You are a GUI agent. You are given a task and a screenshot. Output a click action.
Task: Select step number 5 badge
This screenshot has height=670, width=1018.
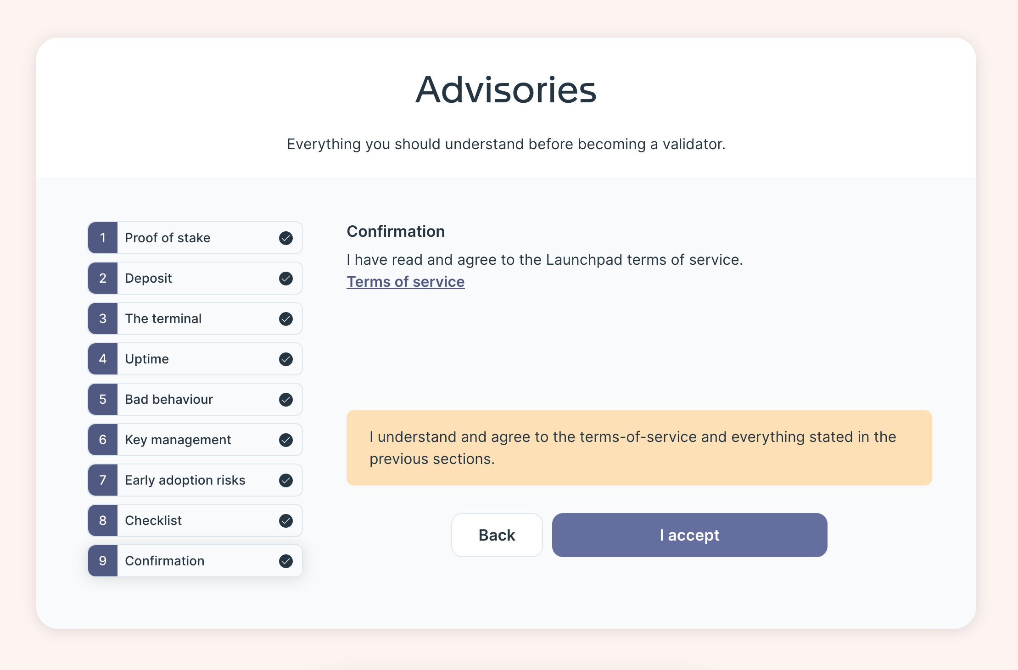click(103, 400)
